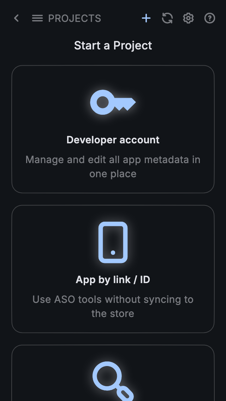
Task: Click the 'Developer account' title text
Action: [113, 140]
